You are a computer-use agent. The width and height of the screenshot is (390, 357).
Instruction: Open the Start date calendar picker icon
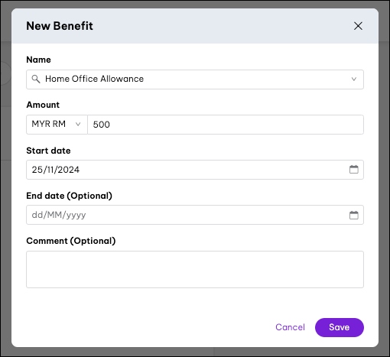[354, 170]
